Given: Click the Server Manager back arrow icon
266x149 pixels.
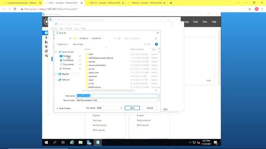Looking at the screenshot, I should click(46, 22).
